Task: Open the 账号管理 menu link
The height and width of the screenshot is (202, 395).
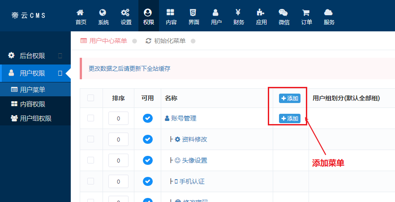Action: point(184,118)
